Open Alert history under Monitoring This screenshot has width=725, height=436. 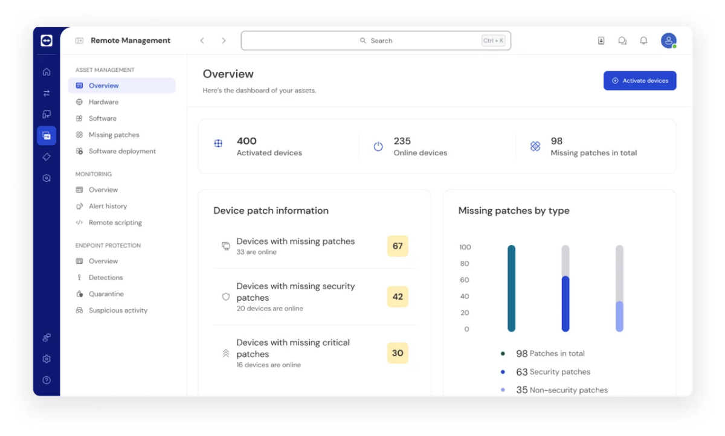(108, 206)
